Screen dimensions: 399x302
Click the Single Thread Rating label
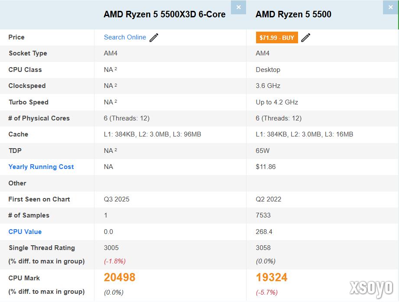[x=42, y=247]
